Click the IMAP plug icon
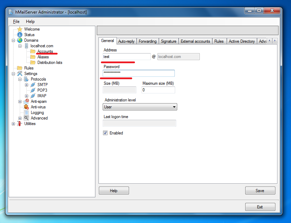291x223 pixels. pyautogui.click(x=33, y=96)
